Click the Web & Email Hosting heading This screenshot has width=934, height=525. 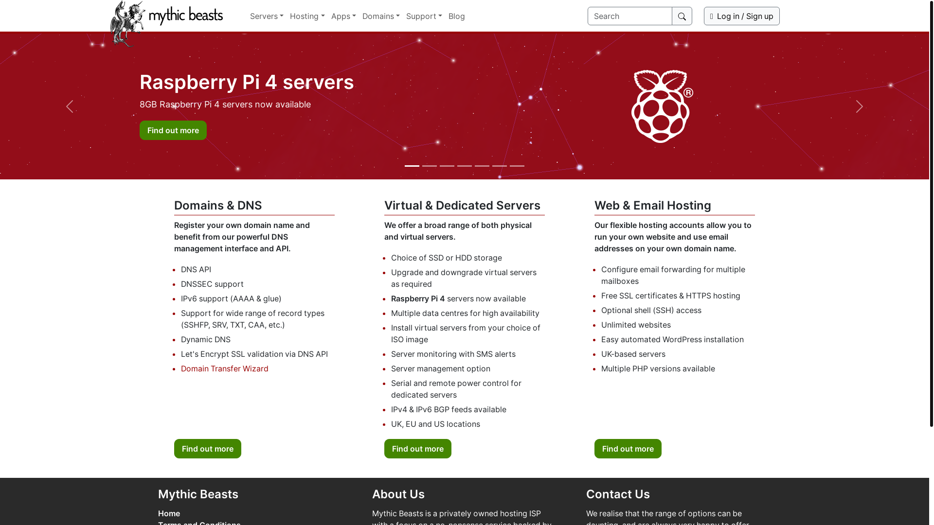click(653, 206)
